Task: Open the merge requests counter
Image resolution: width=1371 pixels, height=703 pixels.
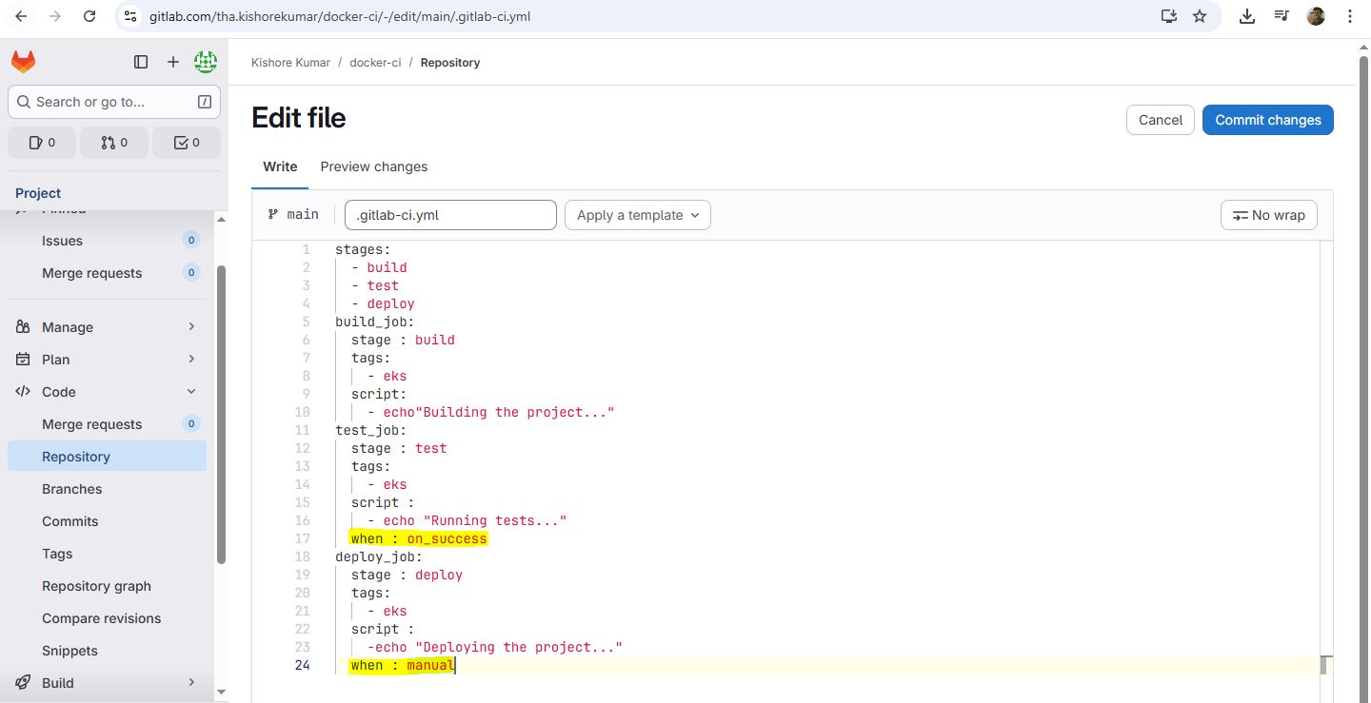Action: [114, 143]
